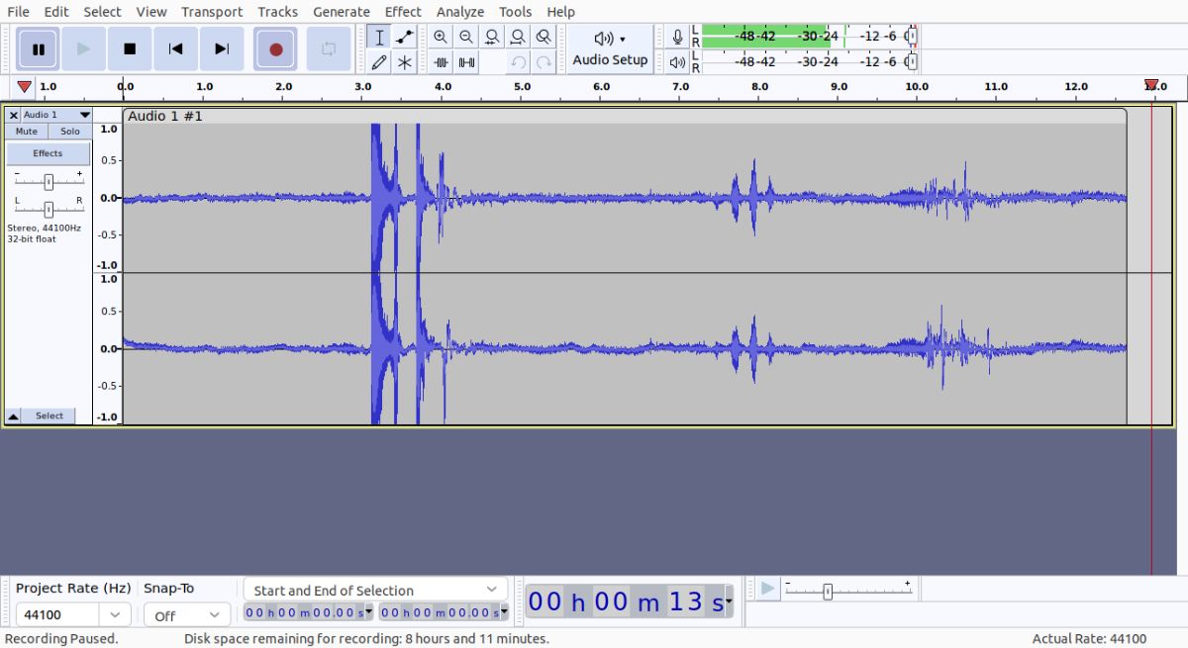
Task: Click the selection start time field
Action: tap(304, 613)
